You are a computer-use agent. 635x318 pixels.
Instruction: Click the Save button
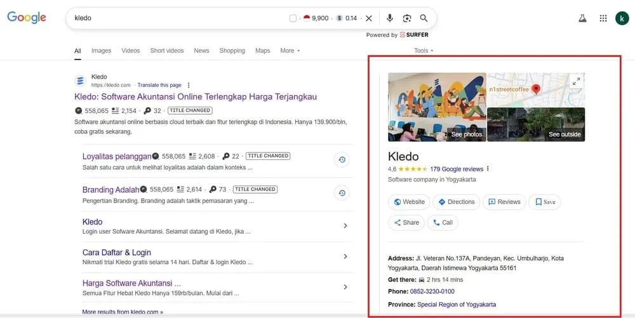[x=545, y=202]
